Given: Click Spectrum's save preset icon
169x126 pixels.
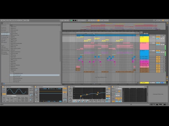Looking at the screenshot, I should pyautogui.click(x=146, y=87).
